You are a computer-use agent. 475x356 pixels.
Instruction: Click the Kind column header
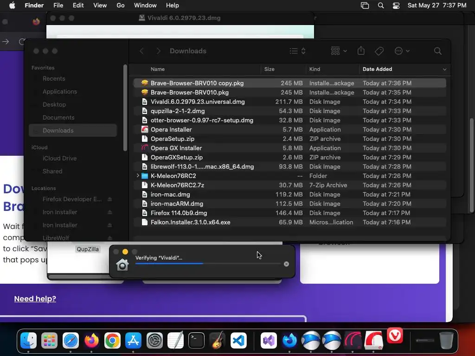315,70
